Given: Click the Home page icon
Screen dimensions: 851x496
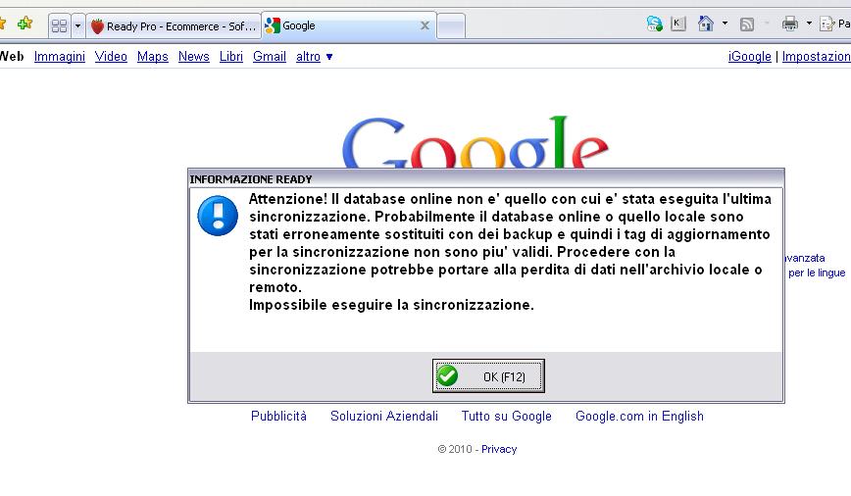Looking at the screenshot, I should point(705,24).
